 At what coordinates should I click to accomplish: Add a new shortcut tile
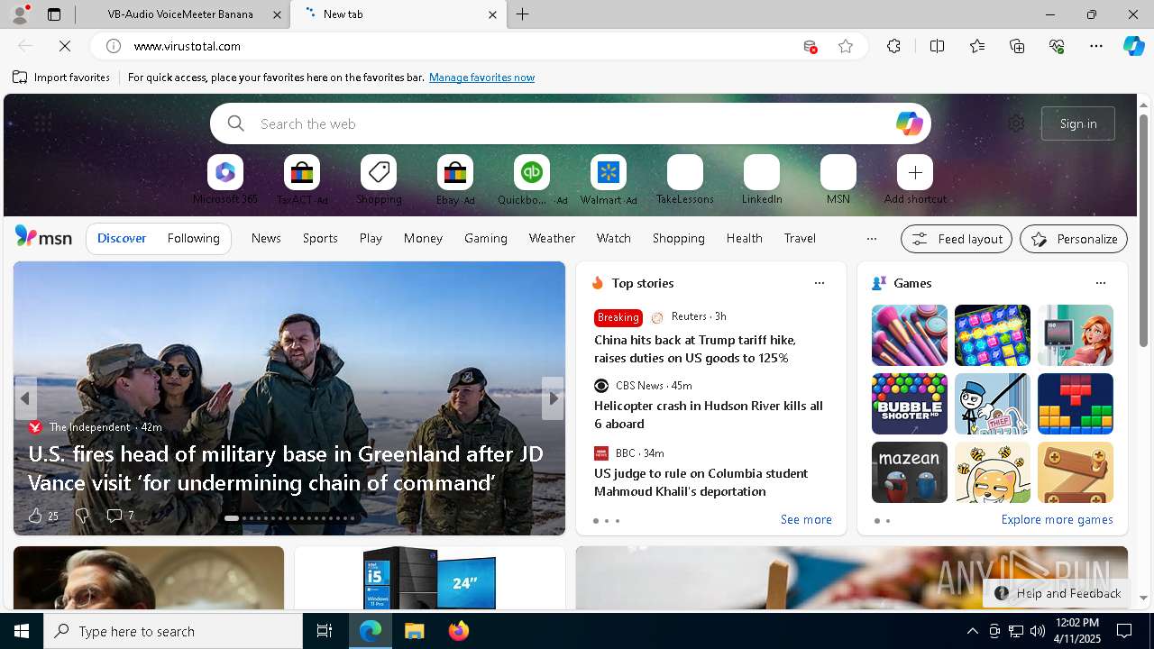point(915,172)
